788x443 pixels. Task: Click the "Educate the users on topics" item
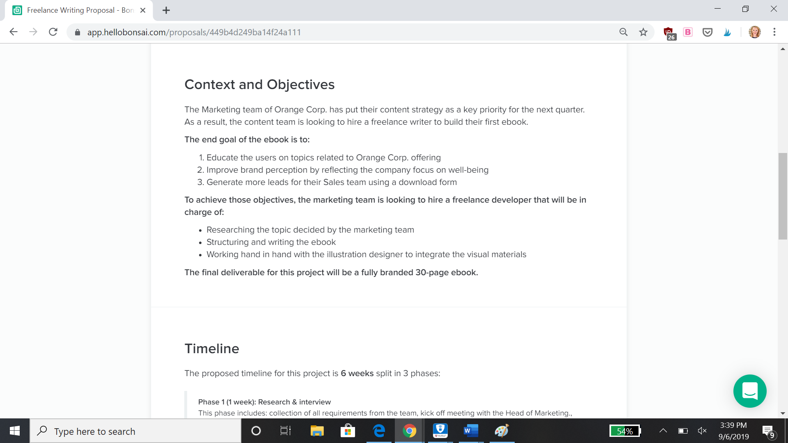323,158
